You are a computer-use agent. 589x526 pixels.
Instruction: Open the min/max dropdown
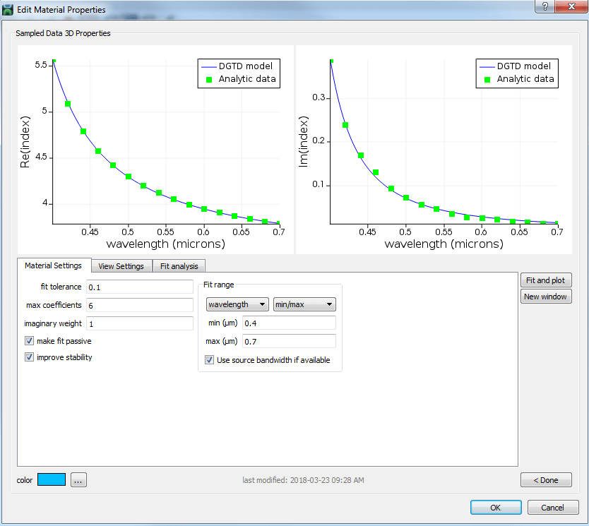coord(304,304)
